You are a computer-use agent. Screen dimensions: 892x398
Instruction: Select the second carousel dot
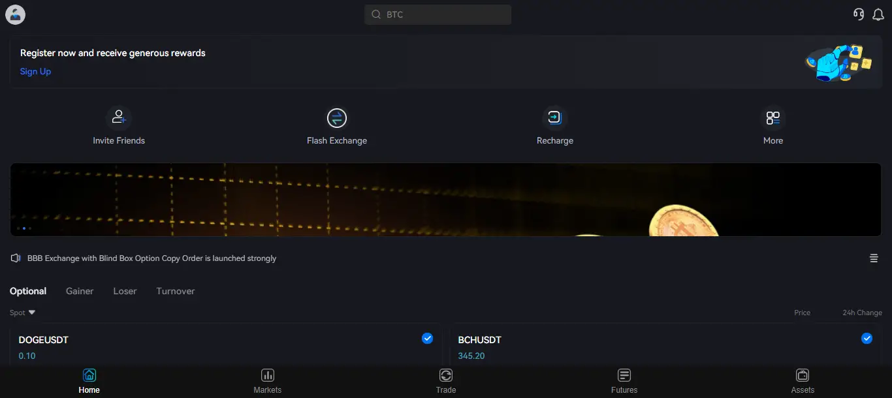coord(24,228)
